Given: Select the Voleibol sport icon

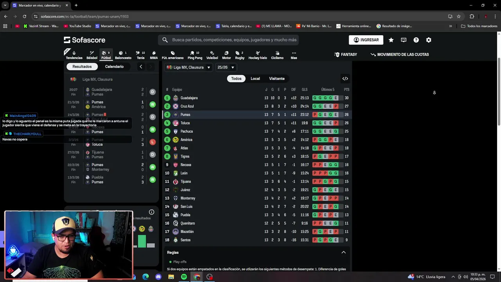Looking at the screenshot, I should (212, 55).
